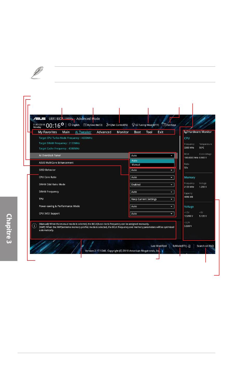Expand the Power-saving & Performance Mode dropdown
The height and width of the screenshot is (373, 247).
[152, 207]
